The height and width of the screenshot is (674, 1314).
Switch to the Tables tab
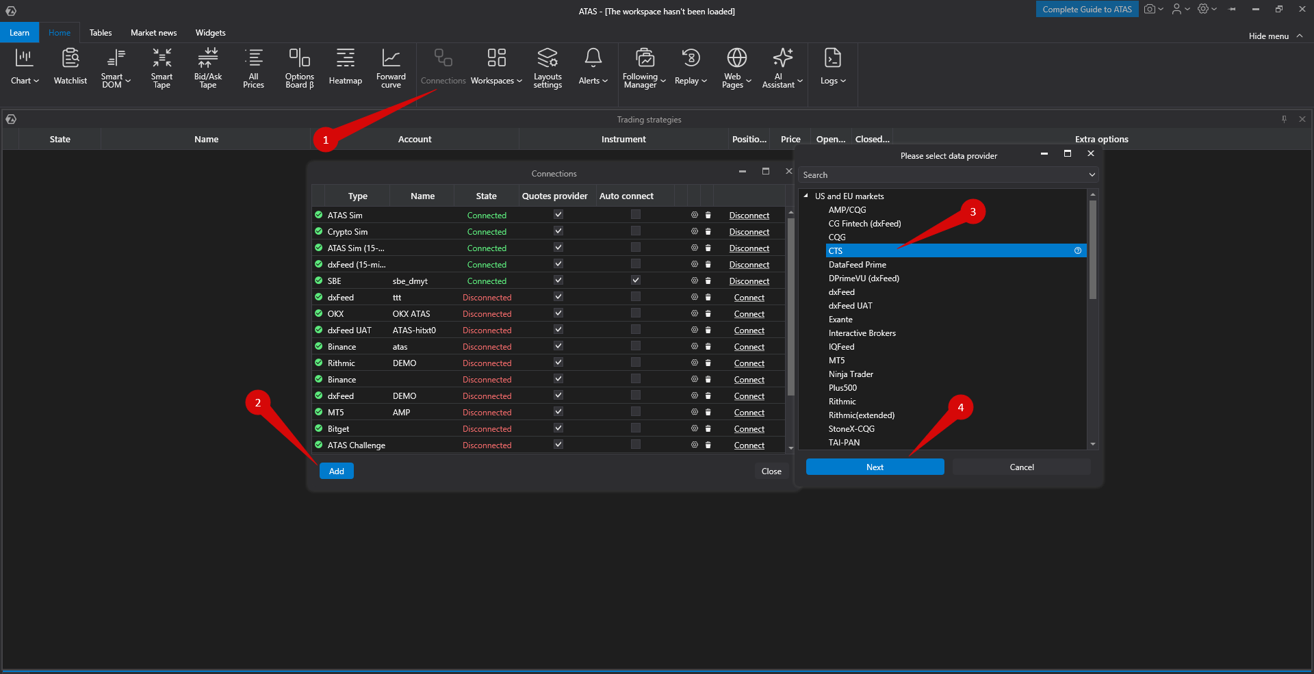[x=101, y=33]
